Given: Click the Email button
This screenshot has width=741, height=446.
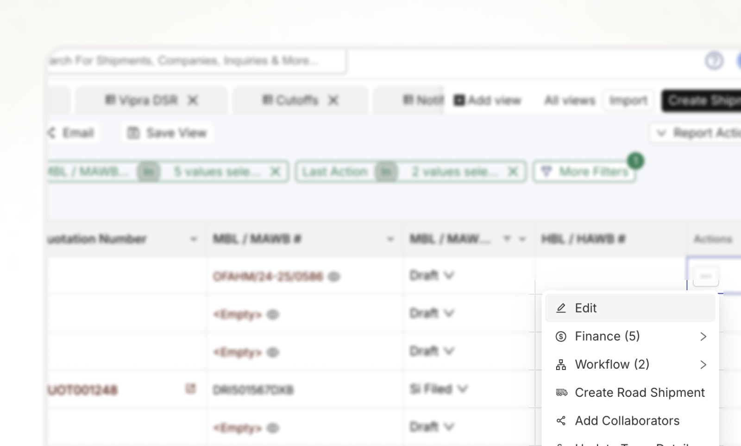Looking at the screenshot, I should [73, 133].
